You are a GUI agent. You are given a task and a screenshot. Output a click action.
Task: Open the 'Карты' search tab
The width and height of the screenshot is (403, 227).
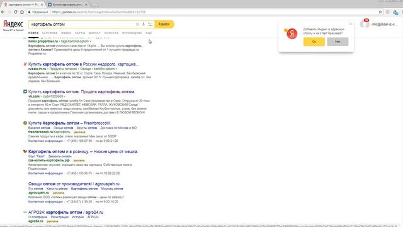coord(80,33)
